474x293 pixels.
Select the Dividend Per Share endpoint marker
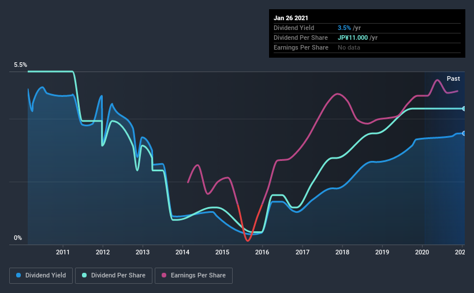click(x=464, y=108)
